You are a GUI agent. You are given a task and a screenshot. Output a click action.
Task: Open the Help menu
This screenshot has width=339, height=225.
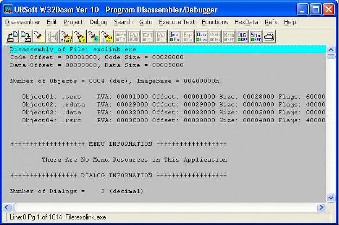(x=290, y=22)
